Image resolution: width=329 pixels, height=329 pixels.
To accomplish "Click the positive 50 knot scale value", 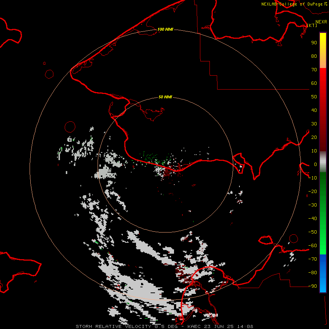I will (x=314, y=97).
